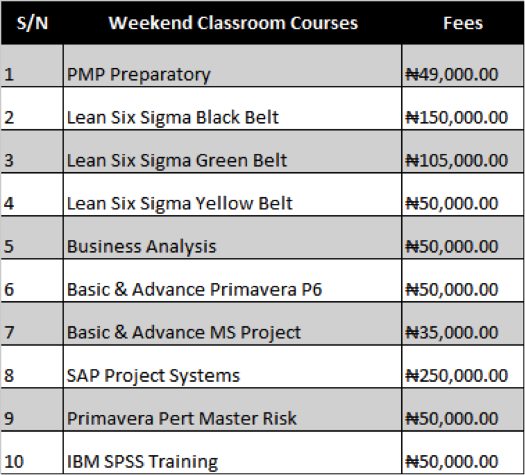This screenshot has width=525, height=475.
Task: Select the Lean Six Sigma Green Belt row
Action: pyautogui.click(x=262, y=152)
